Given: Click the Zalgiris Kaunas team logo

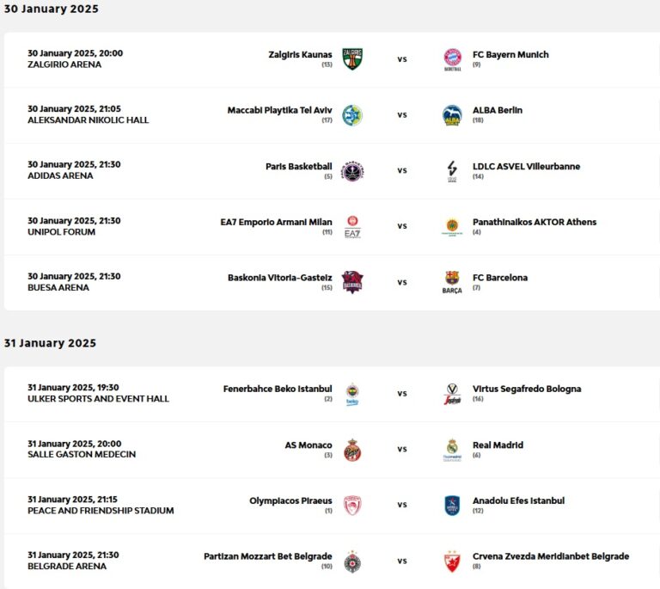Looking at the screenshot, I should [x=352, y=58].
